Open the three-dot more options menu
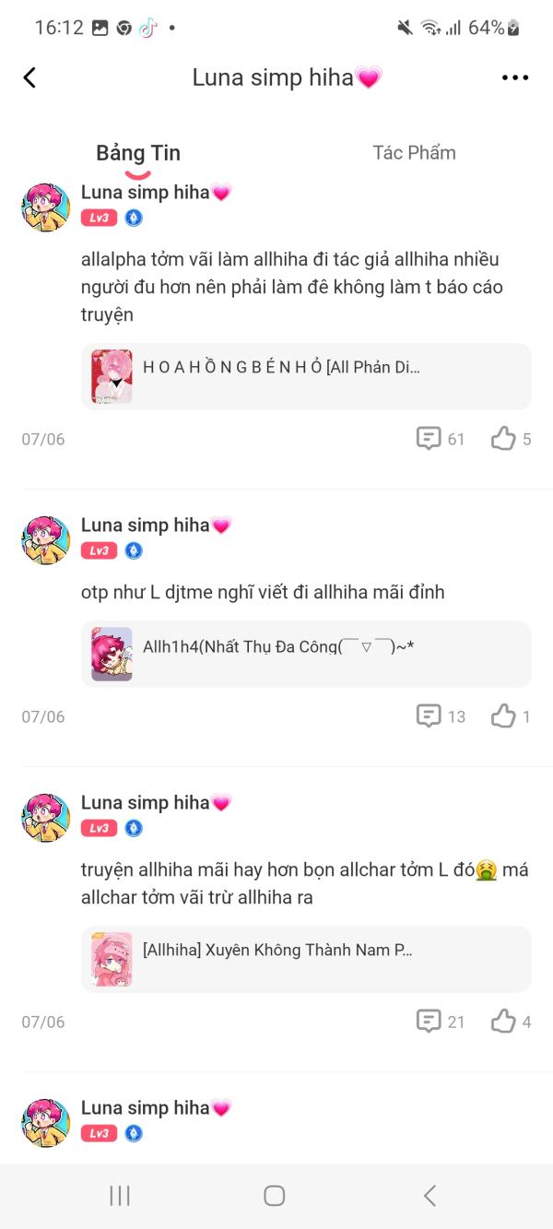 pyautogui.click(x=515, y=78)
